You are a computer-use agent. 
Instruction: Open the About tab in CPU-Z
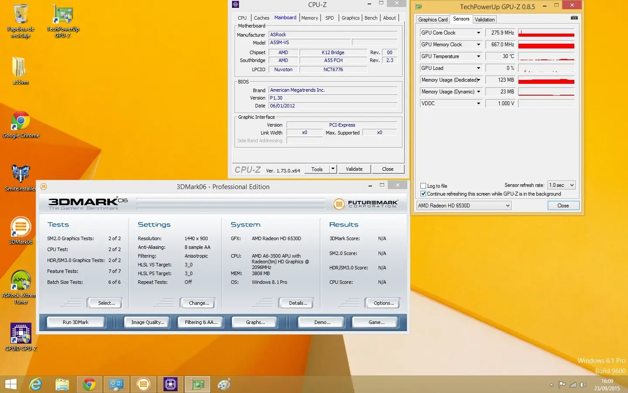coord(389,18)
